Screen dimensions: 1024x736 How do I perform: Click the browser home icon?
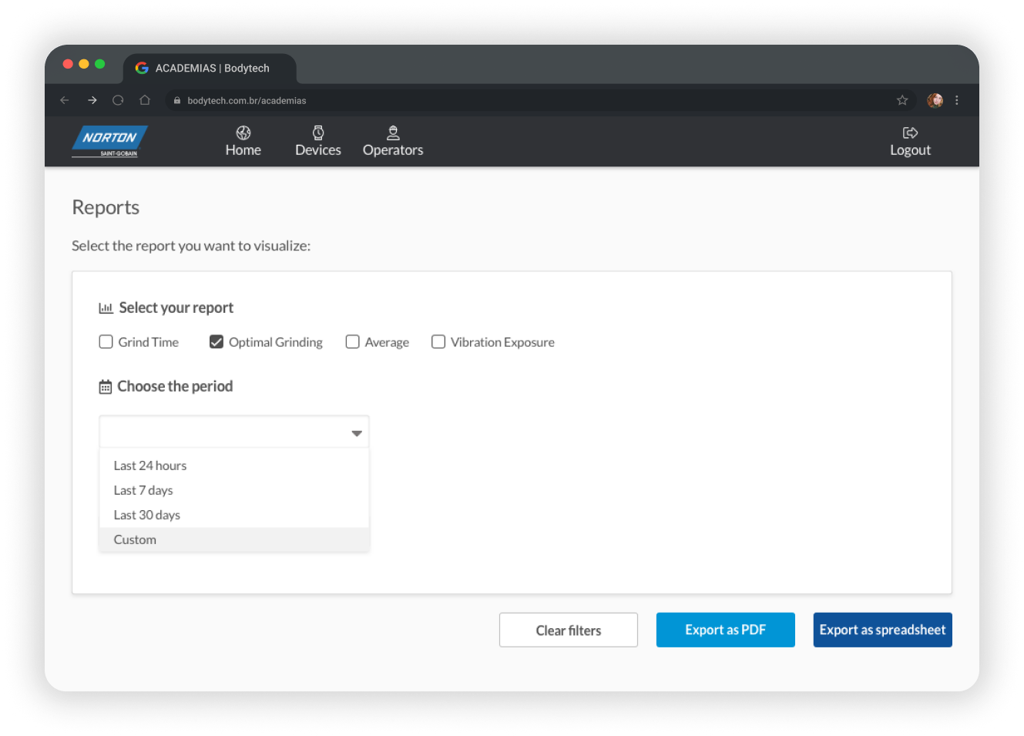pos(145,100)
